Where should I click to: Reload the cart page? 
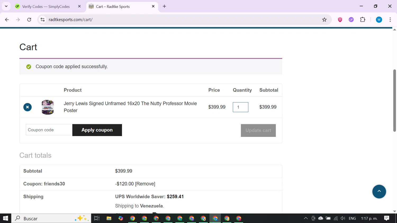point(29,20)
